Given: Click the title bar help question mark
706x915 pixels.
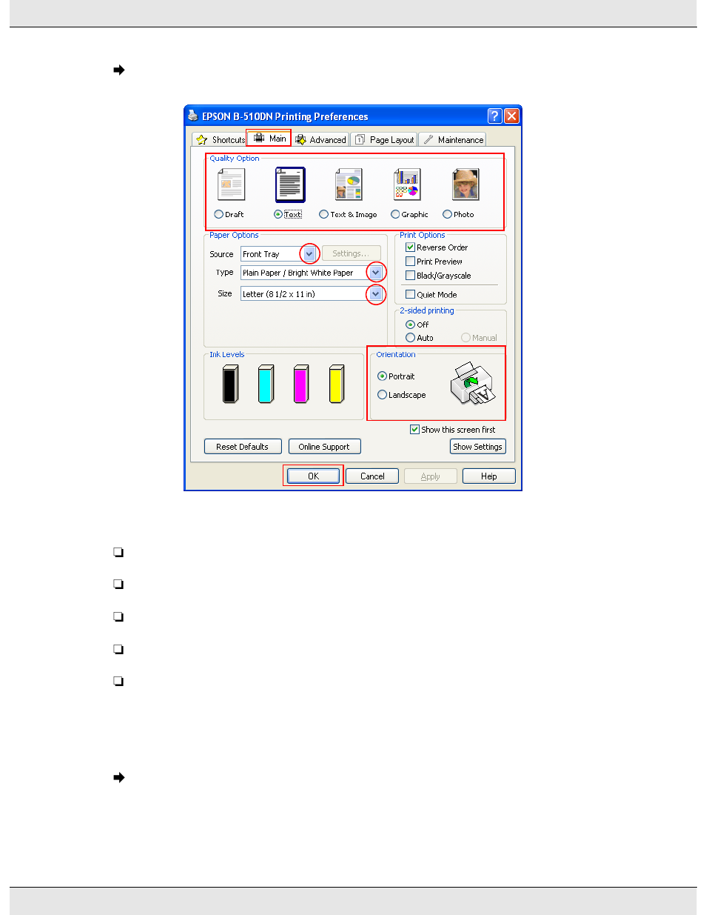Looking at the screenshot, I should (495, 116).
